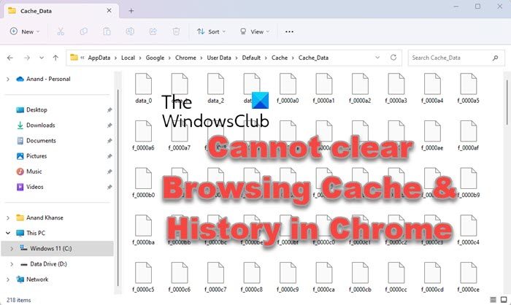Select file f_0000ba
This screenshot has width=511, height=305.
(x=143, y=230)
